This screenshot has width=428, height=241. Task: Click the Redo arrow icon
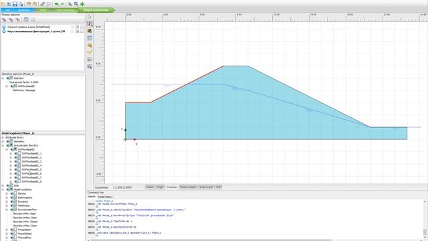pyautogui.click(x=62, y=4)
